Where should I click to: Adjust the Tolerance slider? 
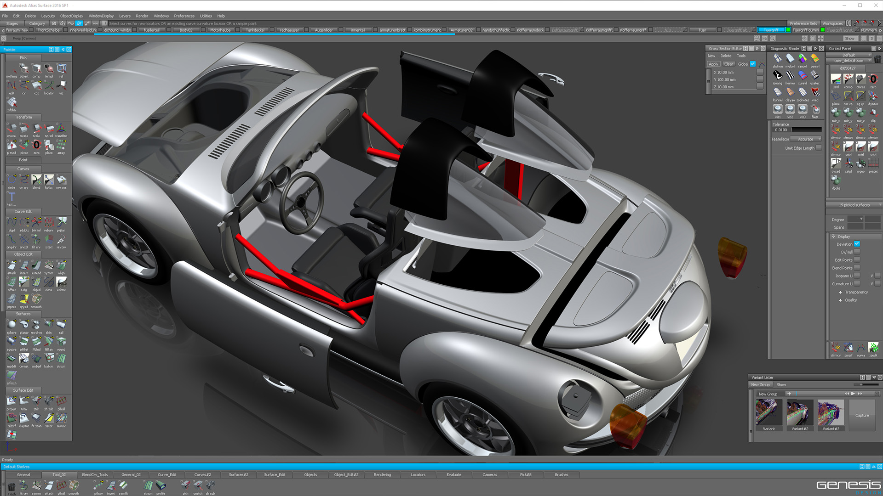(807, 130)
